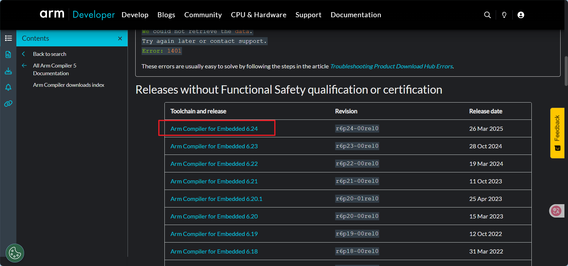
Task: Open the Community menu
Action: [x=203, y=15]
